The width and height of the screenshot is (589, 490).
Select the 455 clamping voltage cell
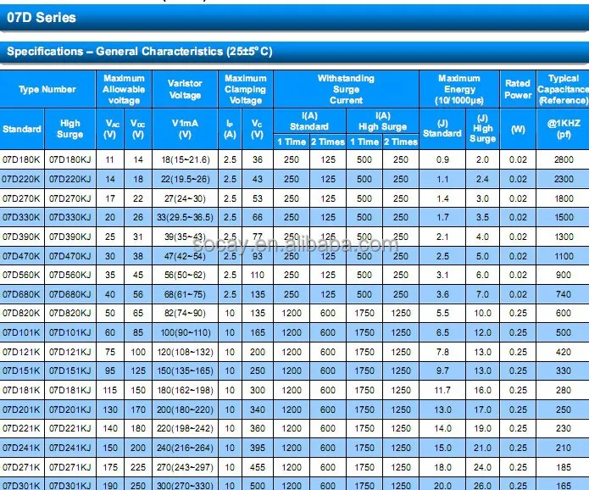point(257,467)
